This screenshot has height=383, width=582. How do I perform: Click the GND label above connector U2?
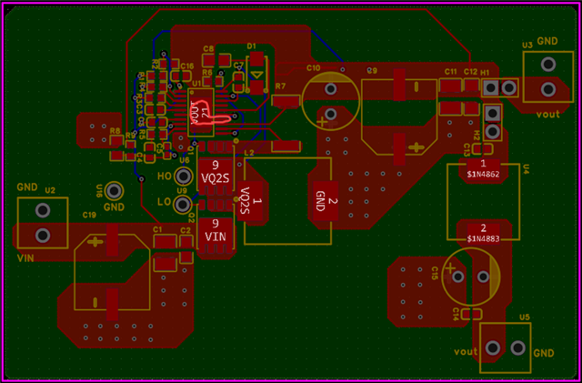point(27,186)
